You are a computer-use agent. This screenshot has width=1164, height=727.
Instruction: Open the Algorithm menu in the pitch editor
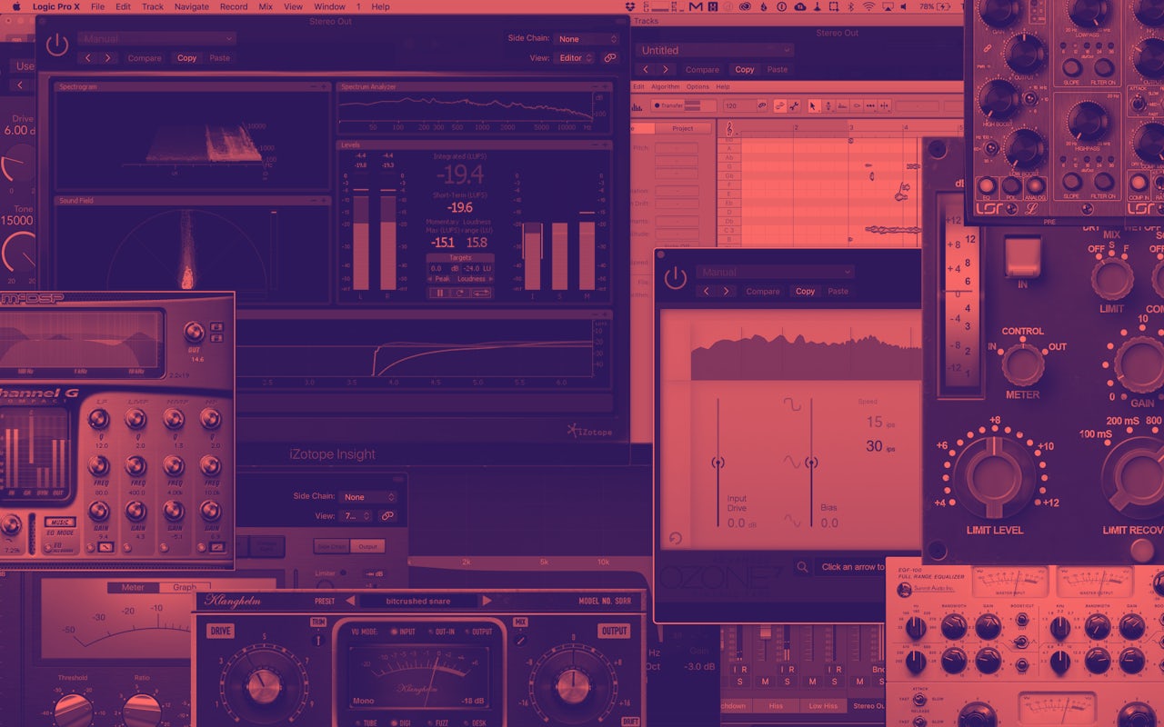666,87
